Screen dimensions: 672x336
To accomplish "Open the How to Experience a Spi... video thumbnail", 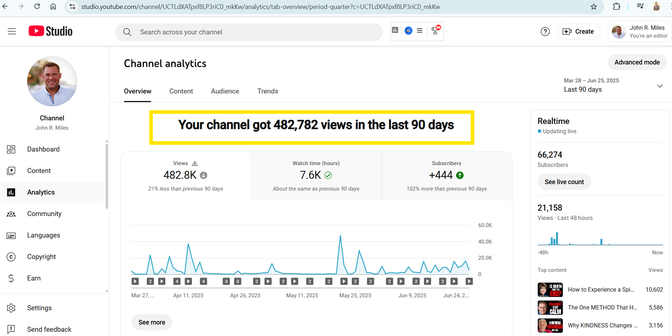I will pos(550,290).
